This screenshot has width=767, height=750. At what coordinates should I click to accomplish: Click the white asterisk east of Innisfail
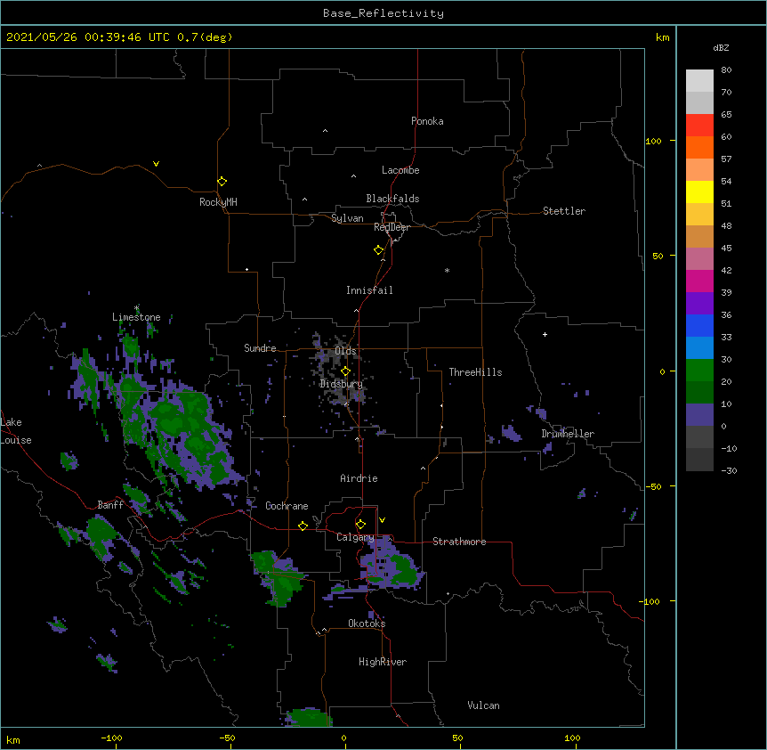[447, 271]
